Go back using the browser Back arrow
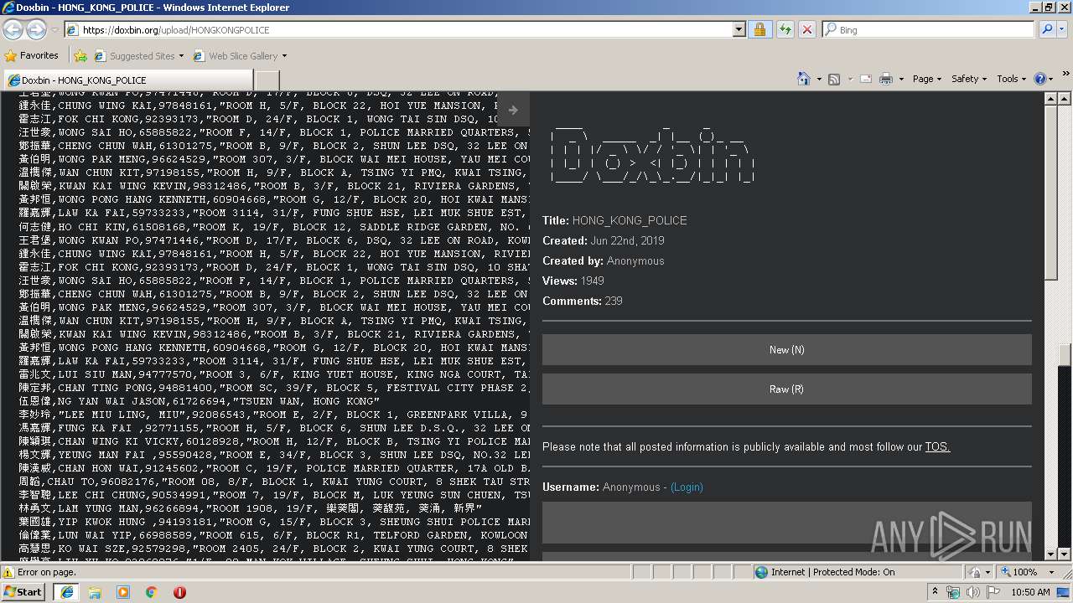 tap(13, 29)
